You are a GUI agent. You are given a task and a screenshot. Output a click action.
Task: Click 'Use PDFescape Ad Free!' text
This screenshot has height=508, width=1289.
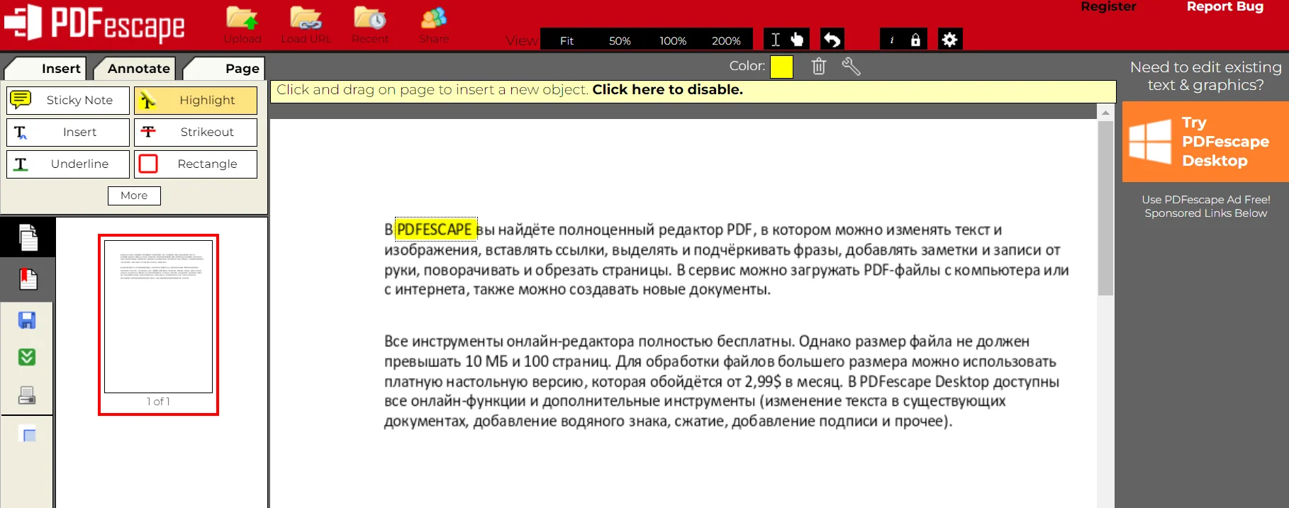[1205, 200]
